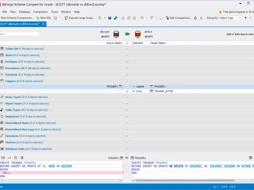Click the Redo arrow icon
The width and height of the screenshot is (254, 190).
tap(152, 18)
